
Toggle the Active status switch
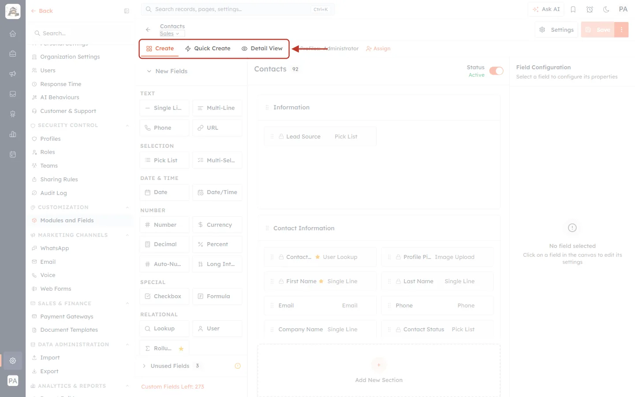(496, 71)
